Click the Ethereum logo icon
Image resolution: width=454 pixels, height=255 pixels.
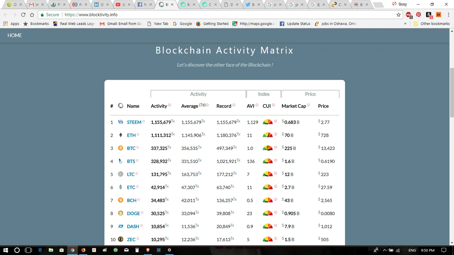[121, 135]
